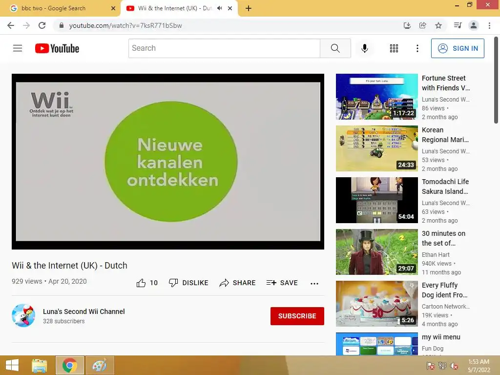Open Luna's Second W... under Fortune Street
This screenshot has height=375, width=500.
(445, 100)
